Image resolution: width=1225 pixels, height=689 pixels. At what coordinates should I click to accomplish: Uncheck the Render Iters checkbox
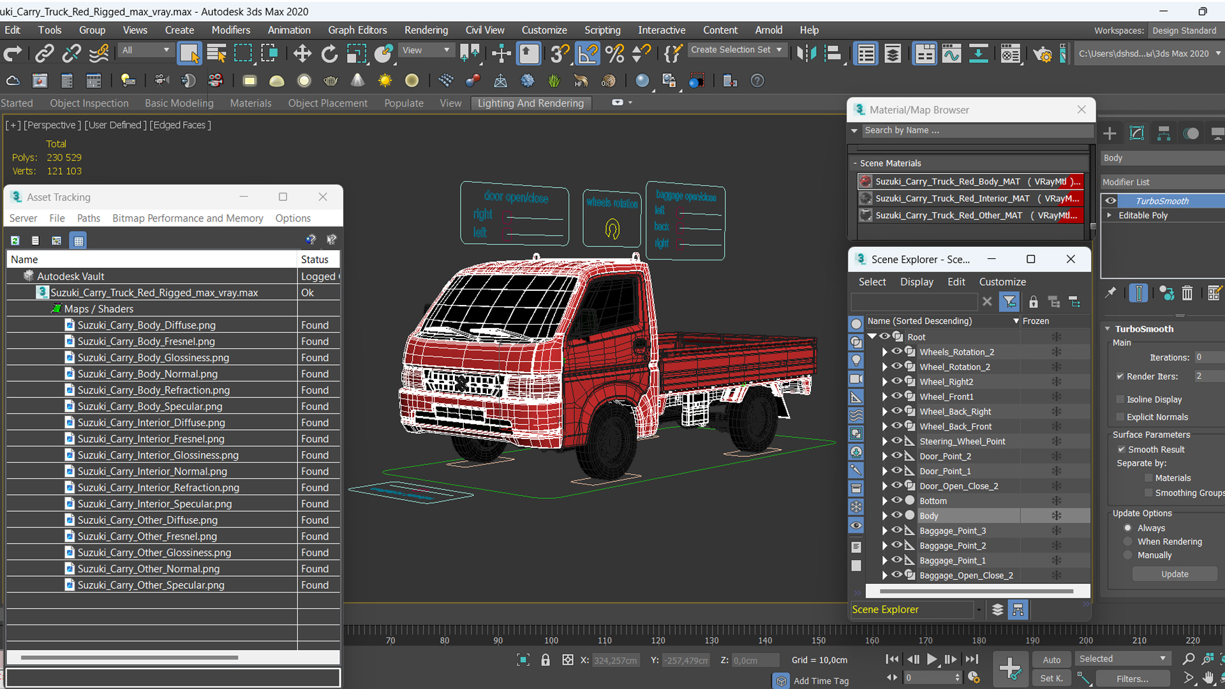(x=1120, y=376)
